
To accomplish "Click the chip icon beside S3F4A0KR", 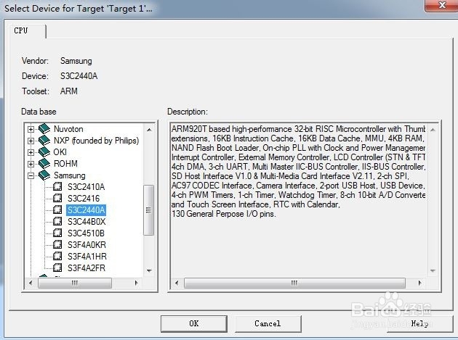I will [57, 244].
